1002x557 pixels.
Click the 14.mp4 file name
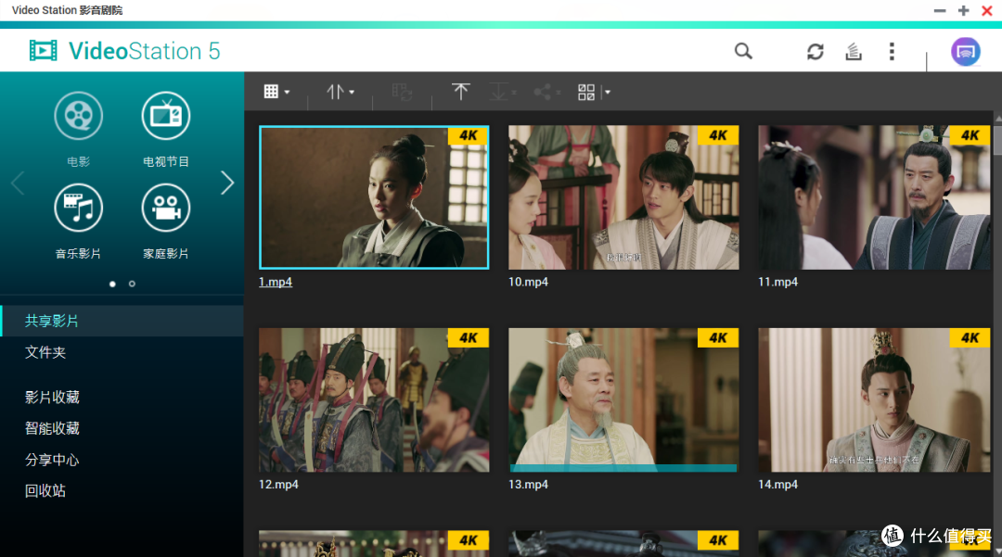coord(777,485)
